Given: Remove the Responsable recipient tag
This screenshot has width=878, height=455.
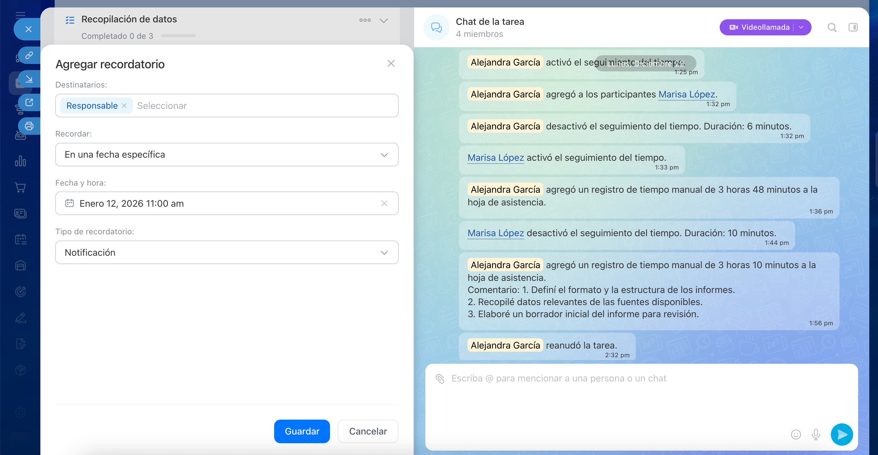Looking at the screenshot, I should pos(124,106).
